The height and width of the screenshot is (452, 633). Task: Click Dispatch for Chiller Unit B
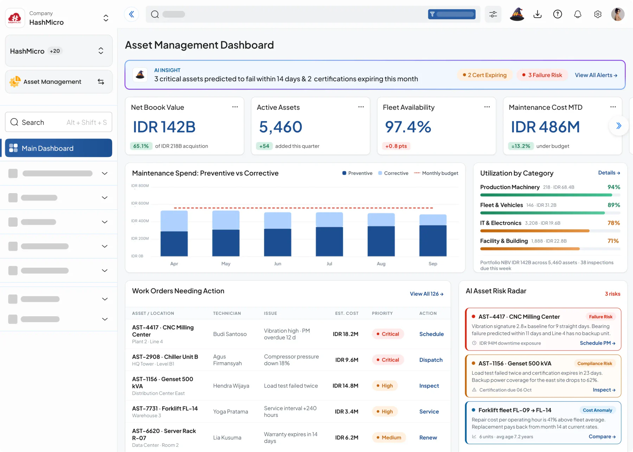pos(431,360)
